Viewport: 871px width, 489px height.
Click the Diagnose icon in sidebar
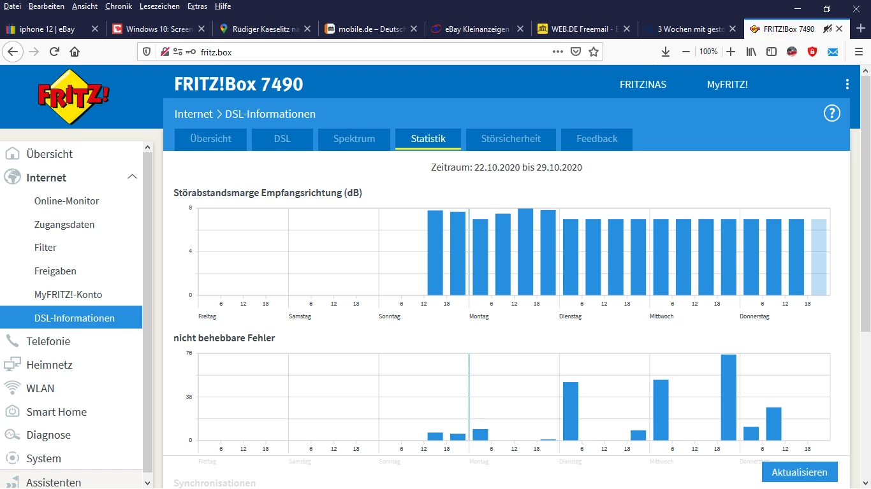(12, 436)
